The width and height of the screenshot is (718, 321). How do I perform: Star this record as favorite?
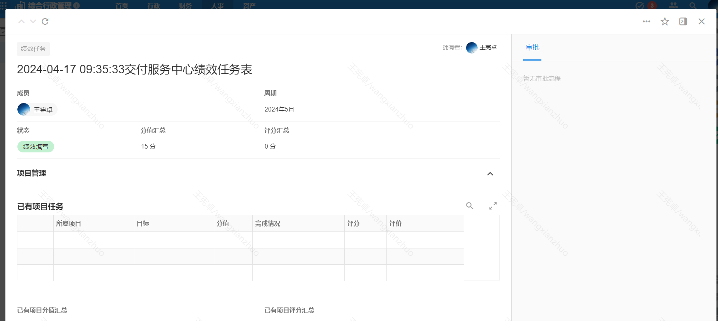pos(665,22)
